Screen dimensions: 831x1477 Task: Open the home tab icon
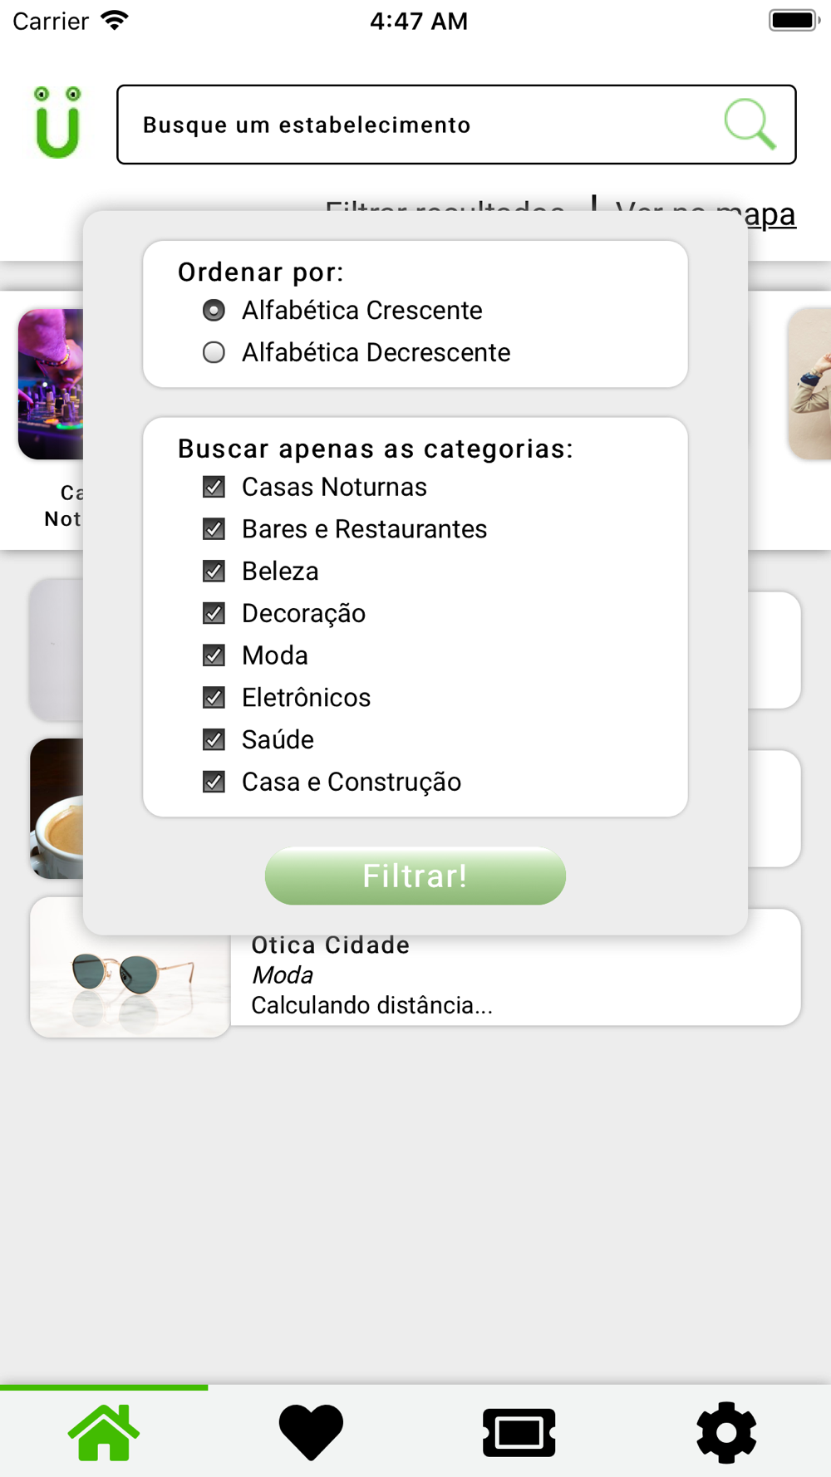pyautogui.click(x=104, y=1432)
